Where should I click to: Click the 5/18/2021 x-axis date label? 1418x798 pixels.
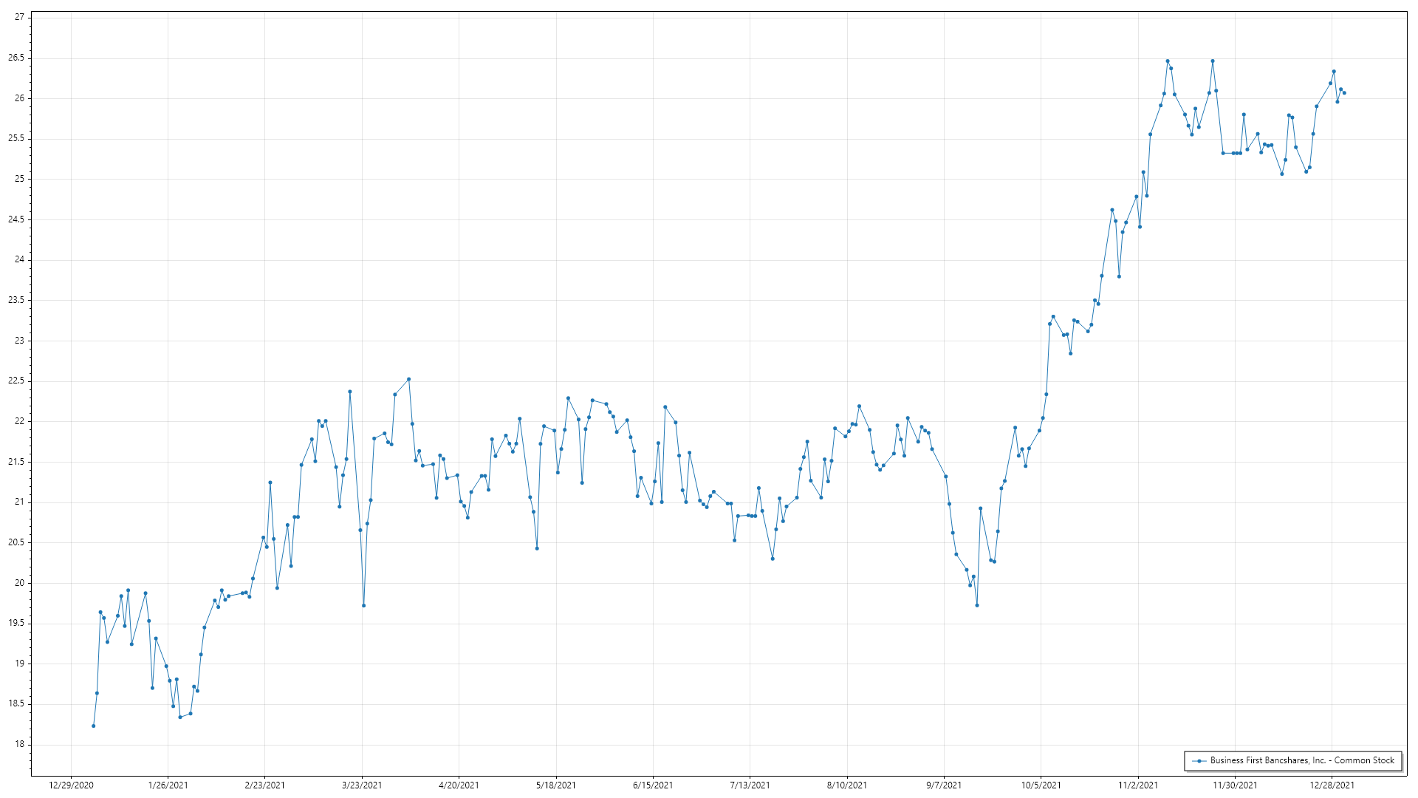click(x=555, y=785)
